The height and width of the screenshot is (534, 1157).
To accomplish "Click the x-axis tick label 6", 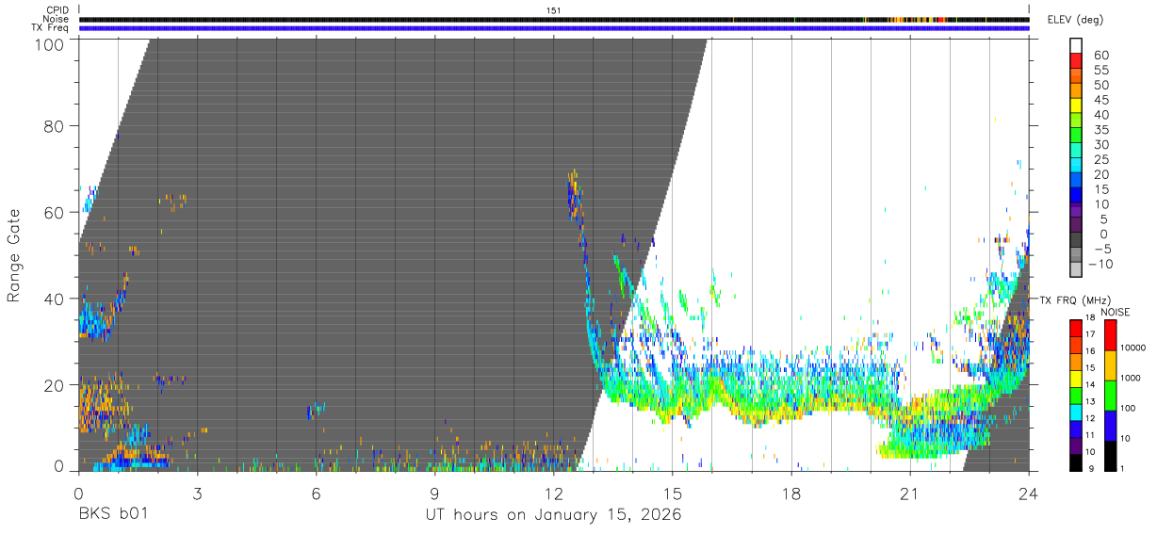I will point(316,494).
